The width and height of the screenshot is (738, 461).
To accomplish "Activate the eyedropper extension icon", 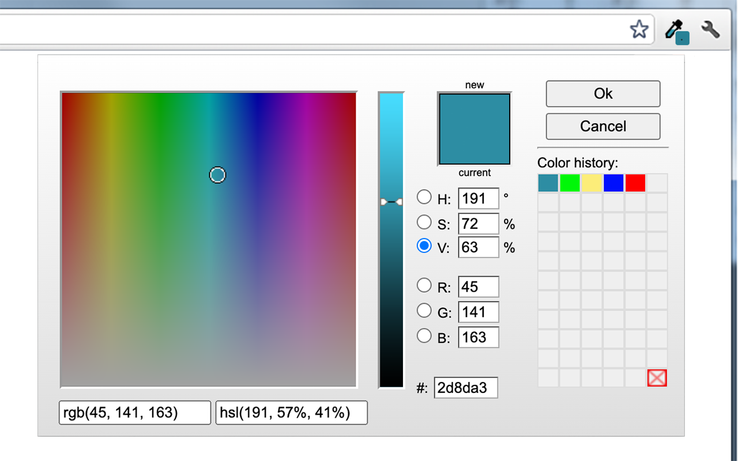I will [675, 29].
